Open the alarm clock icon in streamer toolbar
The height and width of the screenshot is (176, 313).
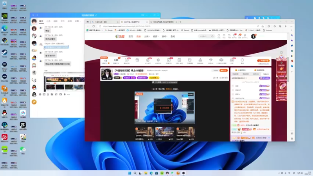(190, 60)
